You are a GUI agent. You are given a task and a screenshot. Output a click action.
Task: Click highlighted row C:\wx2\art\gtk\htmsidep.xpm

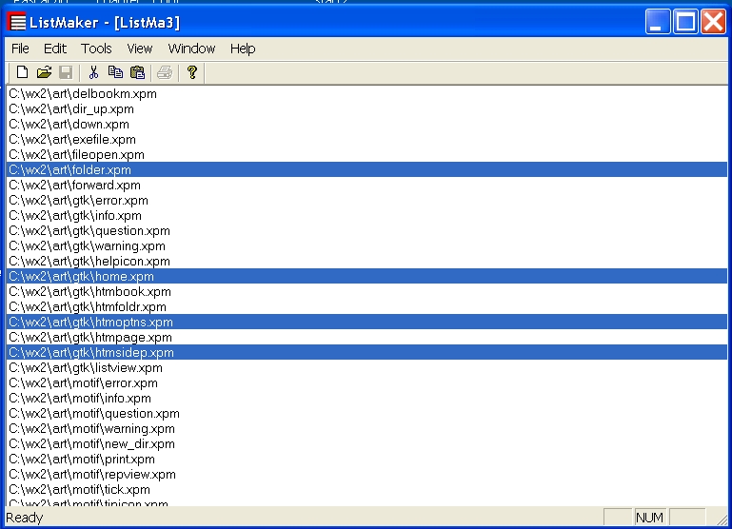366,353
